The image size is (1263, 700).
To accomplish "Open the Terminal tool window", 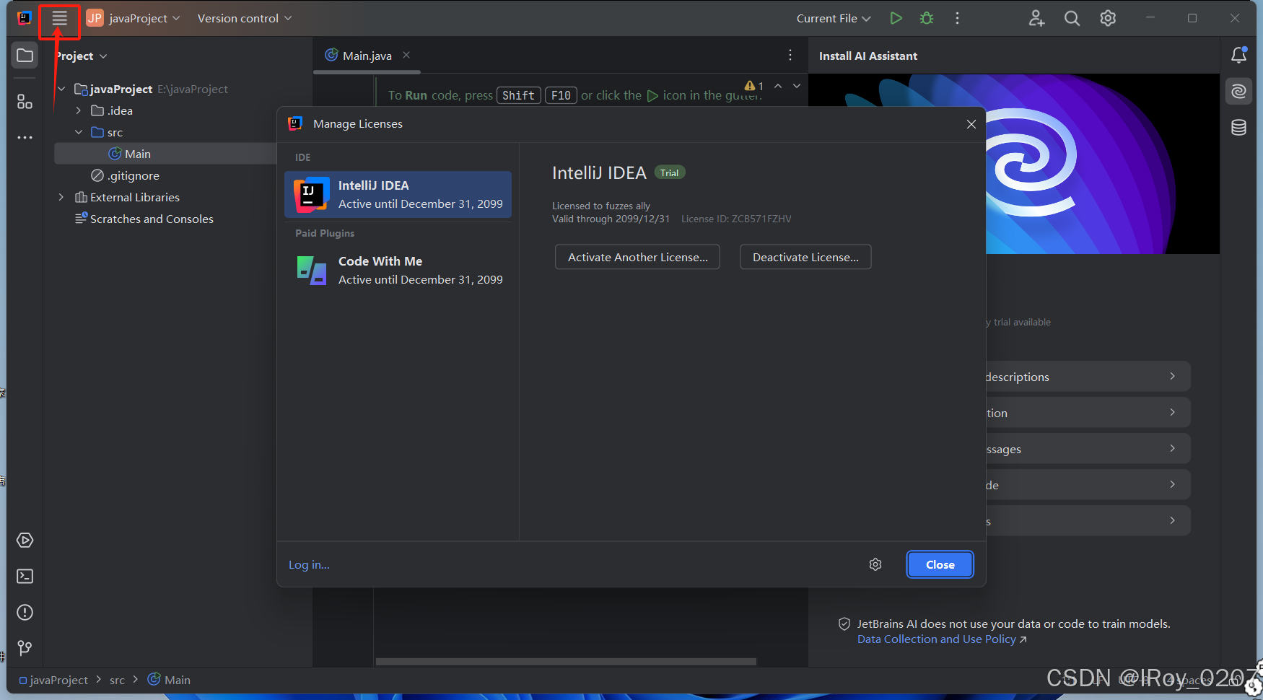I will pos(25,577).
